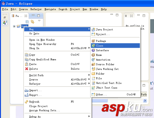
Task: Maximize the Package Explorer view
Action: [x=38, y=16]
